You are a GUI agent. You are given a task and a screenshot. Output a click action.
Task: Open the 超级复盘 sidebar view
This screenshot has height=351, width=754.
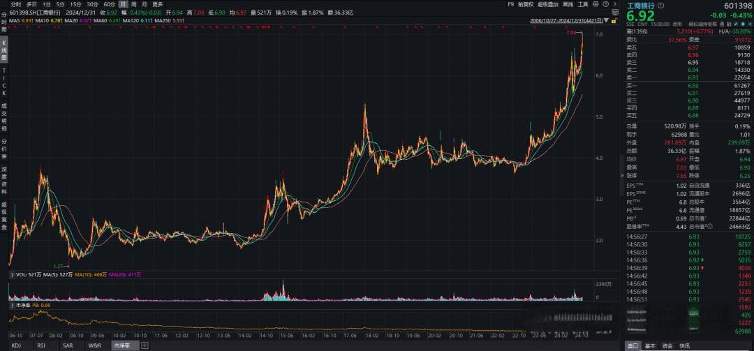tap(4, 216)
